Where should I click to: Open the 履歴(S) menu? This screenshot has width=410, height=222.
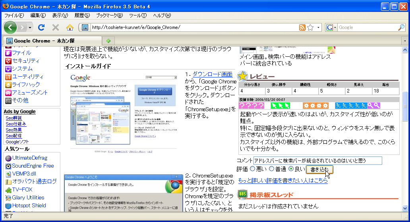(x=82, y=15)
